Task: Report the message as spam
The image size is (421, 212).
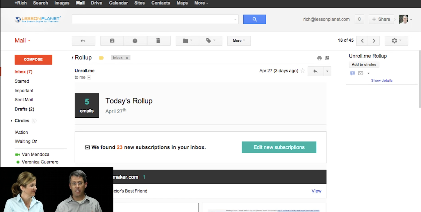Action: [x=135, y=41]
